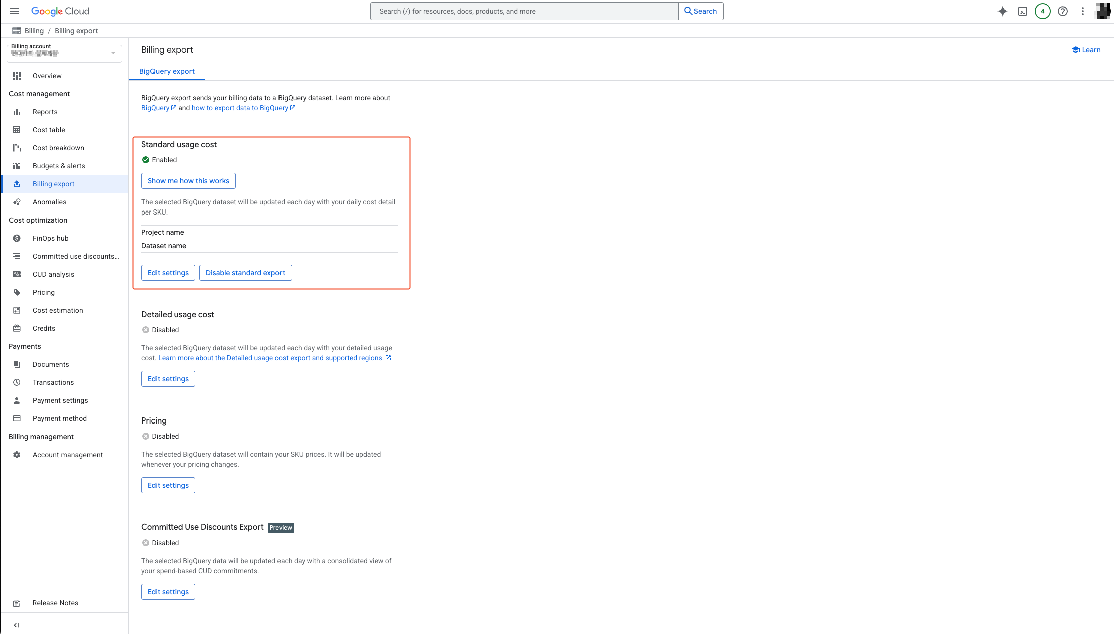Click the Transactions clock icon
This screenshot has width=1114, height=634.
pos(17,382)
